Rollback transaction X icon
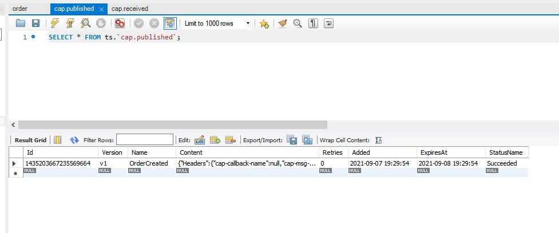 point(154,23)
